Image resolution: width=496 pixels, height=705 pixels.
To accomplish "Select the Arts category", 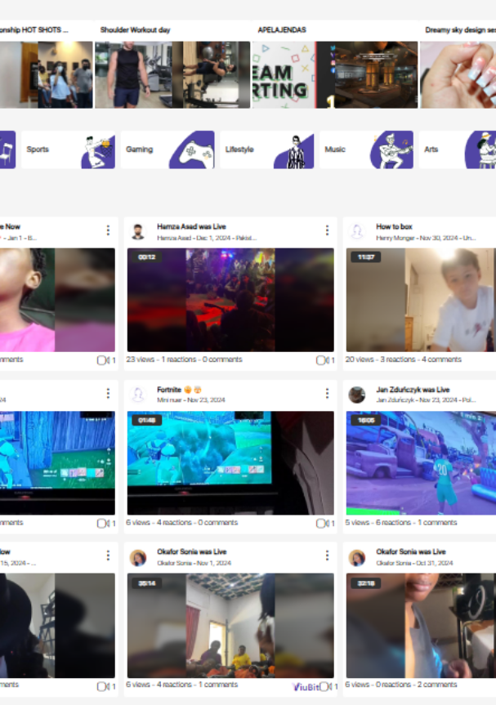I will 458,149.
